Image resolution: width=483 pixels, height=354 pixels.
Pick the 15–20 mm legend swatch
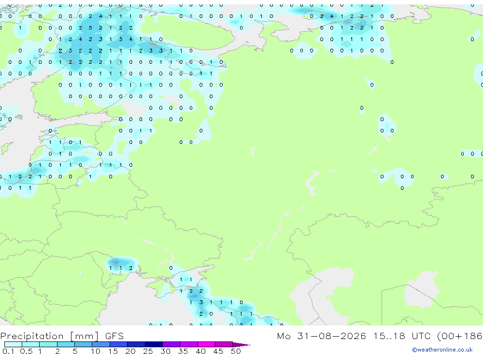[x=118, y=344]
